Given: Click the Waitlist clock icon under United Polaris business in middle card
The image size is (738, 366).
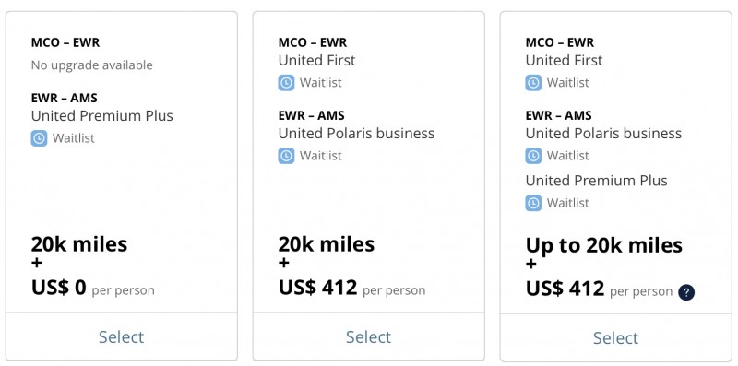Looking at the screenshot, I should [x=286, y=156].
